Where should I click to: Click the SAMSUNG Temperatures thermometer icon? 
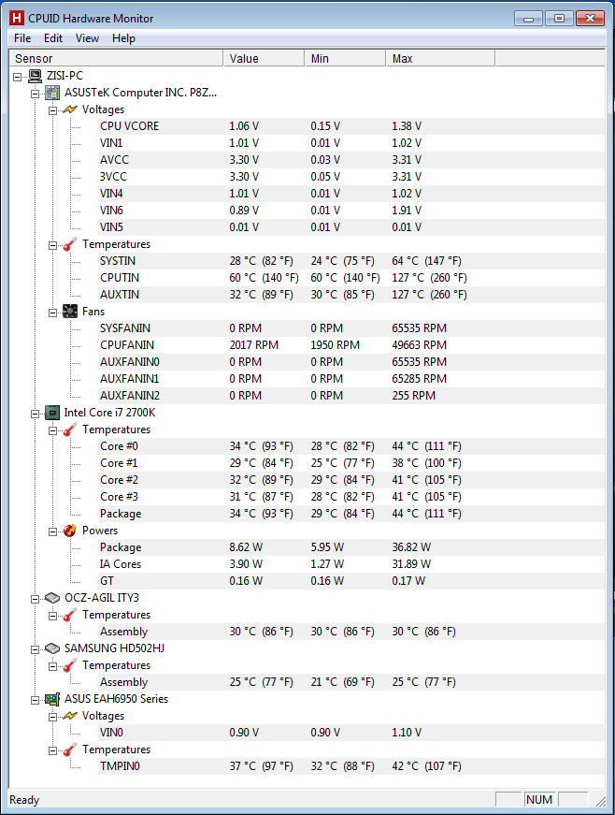(70, 665)
